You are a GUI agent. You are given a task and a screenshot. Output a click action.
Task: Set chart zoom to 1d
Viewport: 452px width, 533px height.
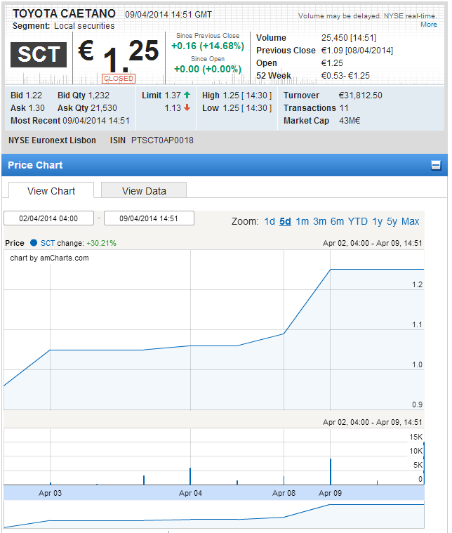point(270,221)
